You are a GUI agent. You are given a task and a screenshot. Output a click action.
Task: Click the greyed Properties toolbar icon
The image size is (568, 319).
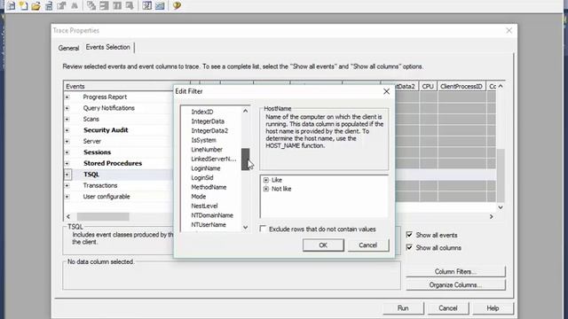coord(61,5)
